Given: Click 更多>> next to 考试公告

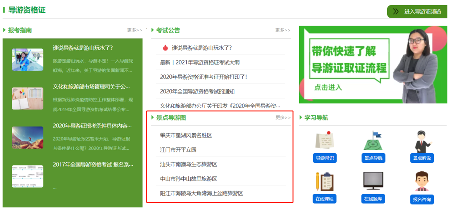Looking at the screenshot, I should pyautogui.click(x=283, y=30).
